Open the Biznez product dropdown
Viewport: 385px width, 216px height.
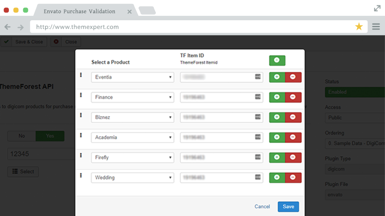click(133, 118)
